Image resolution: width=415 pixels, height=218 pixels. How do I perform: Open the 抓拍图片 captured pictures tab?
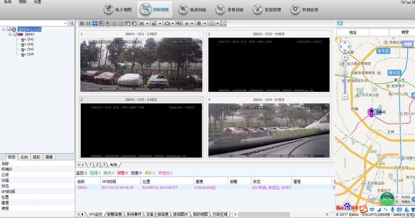click(x=180, y=214)
